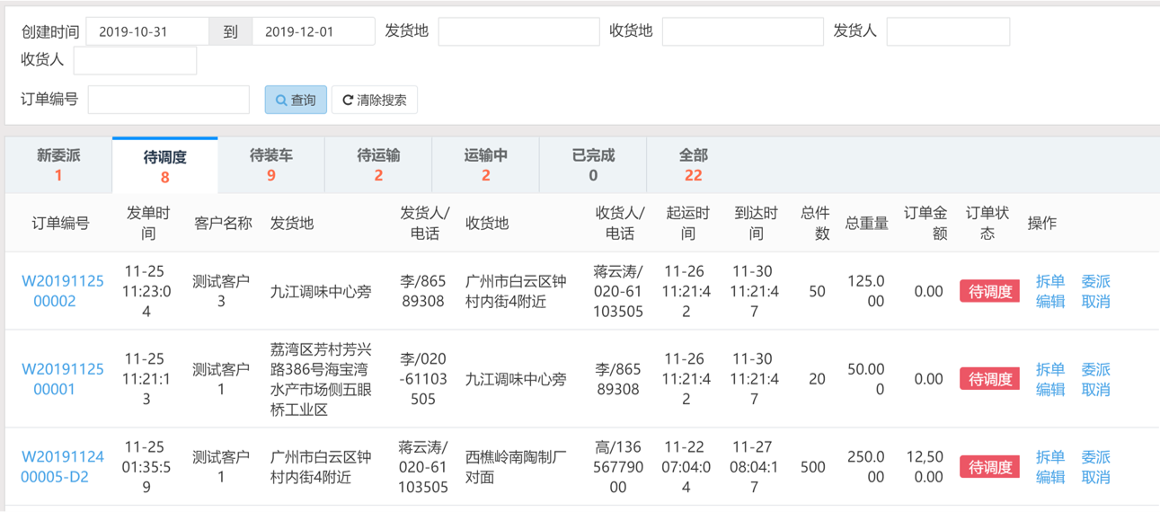Open the 待运输 tab

point(378,165)
